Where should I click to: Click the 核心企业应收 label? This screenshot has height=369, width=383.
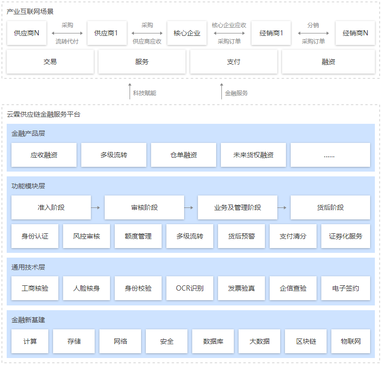pos(229,25)
